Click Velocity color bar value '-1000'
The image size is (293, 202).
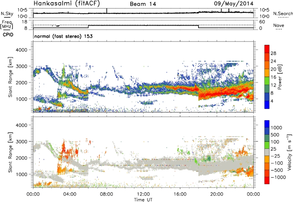click(x=278, y=177)
